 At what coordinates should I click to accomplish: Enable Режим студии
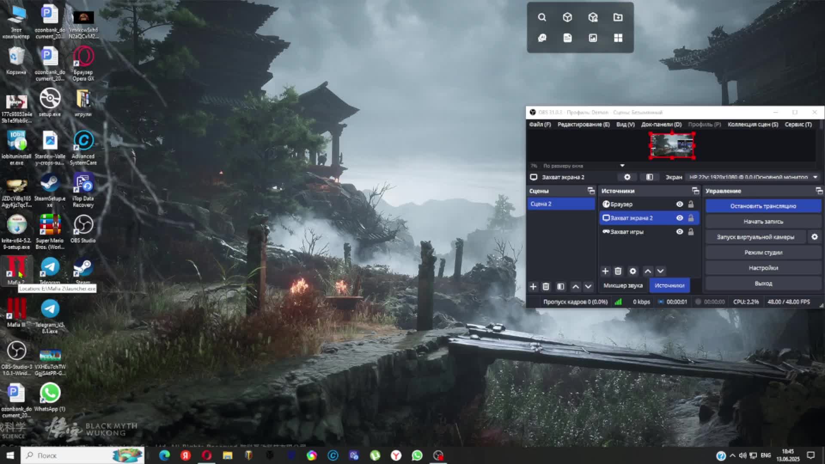[763, 253]
